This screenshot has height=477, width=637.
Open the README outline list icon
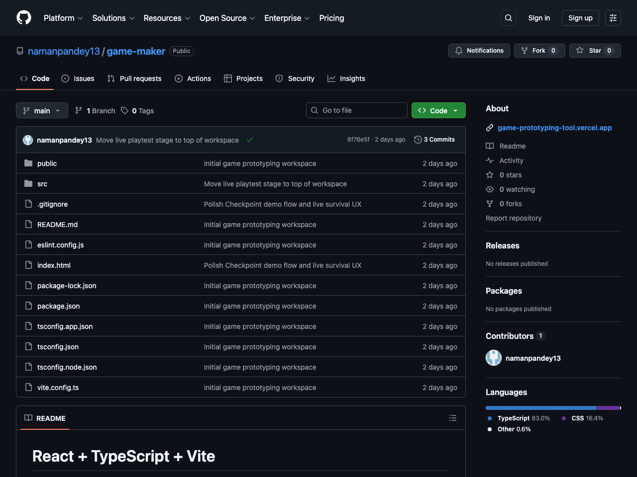pyautogui.click(x=453, y=418)
